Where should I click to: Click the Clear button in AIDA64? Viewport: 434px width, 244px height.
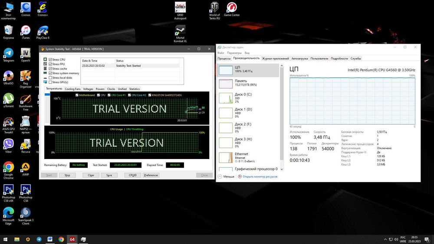[x=91, y=175]
